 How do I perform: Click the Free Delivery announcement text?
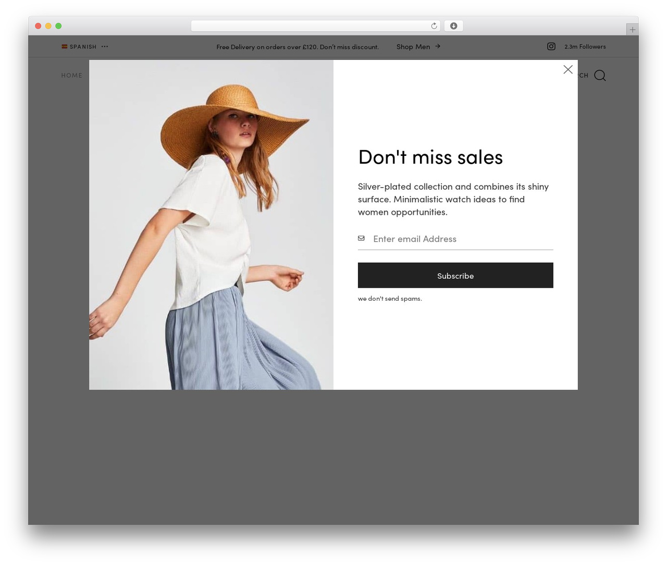(x=298, y=46)
